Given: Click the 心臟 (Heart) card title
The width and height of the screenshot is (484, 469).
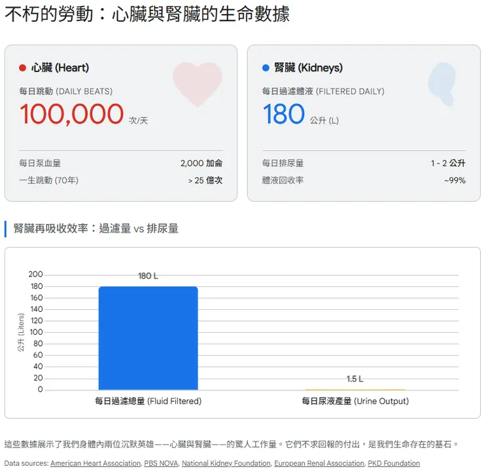Looking at the screenshot, I should tap(60, 67).
